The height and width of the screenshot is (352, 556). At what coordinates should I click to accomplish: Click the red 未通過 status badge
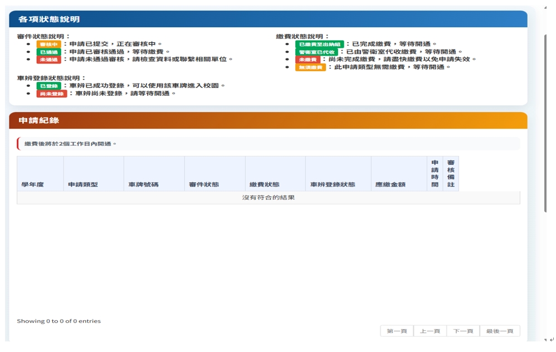coord(48,60)
